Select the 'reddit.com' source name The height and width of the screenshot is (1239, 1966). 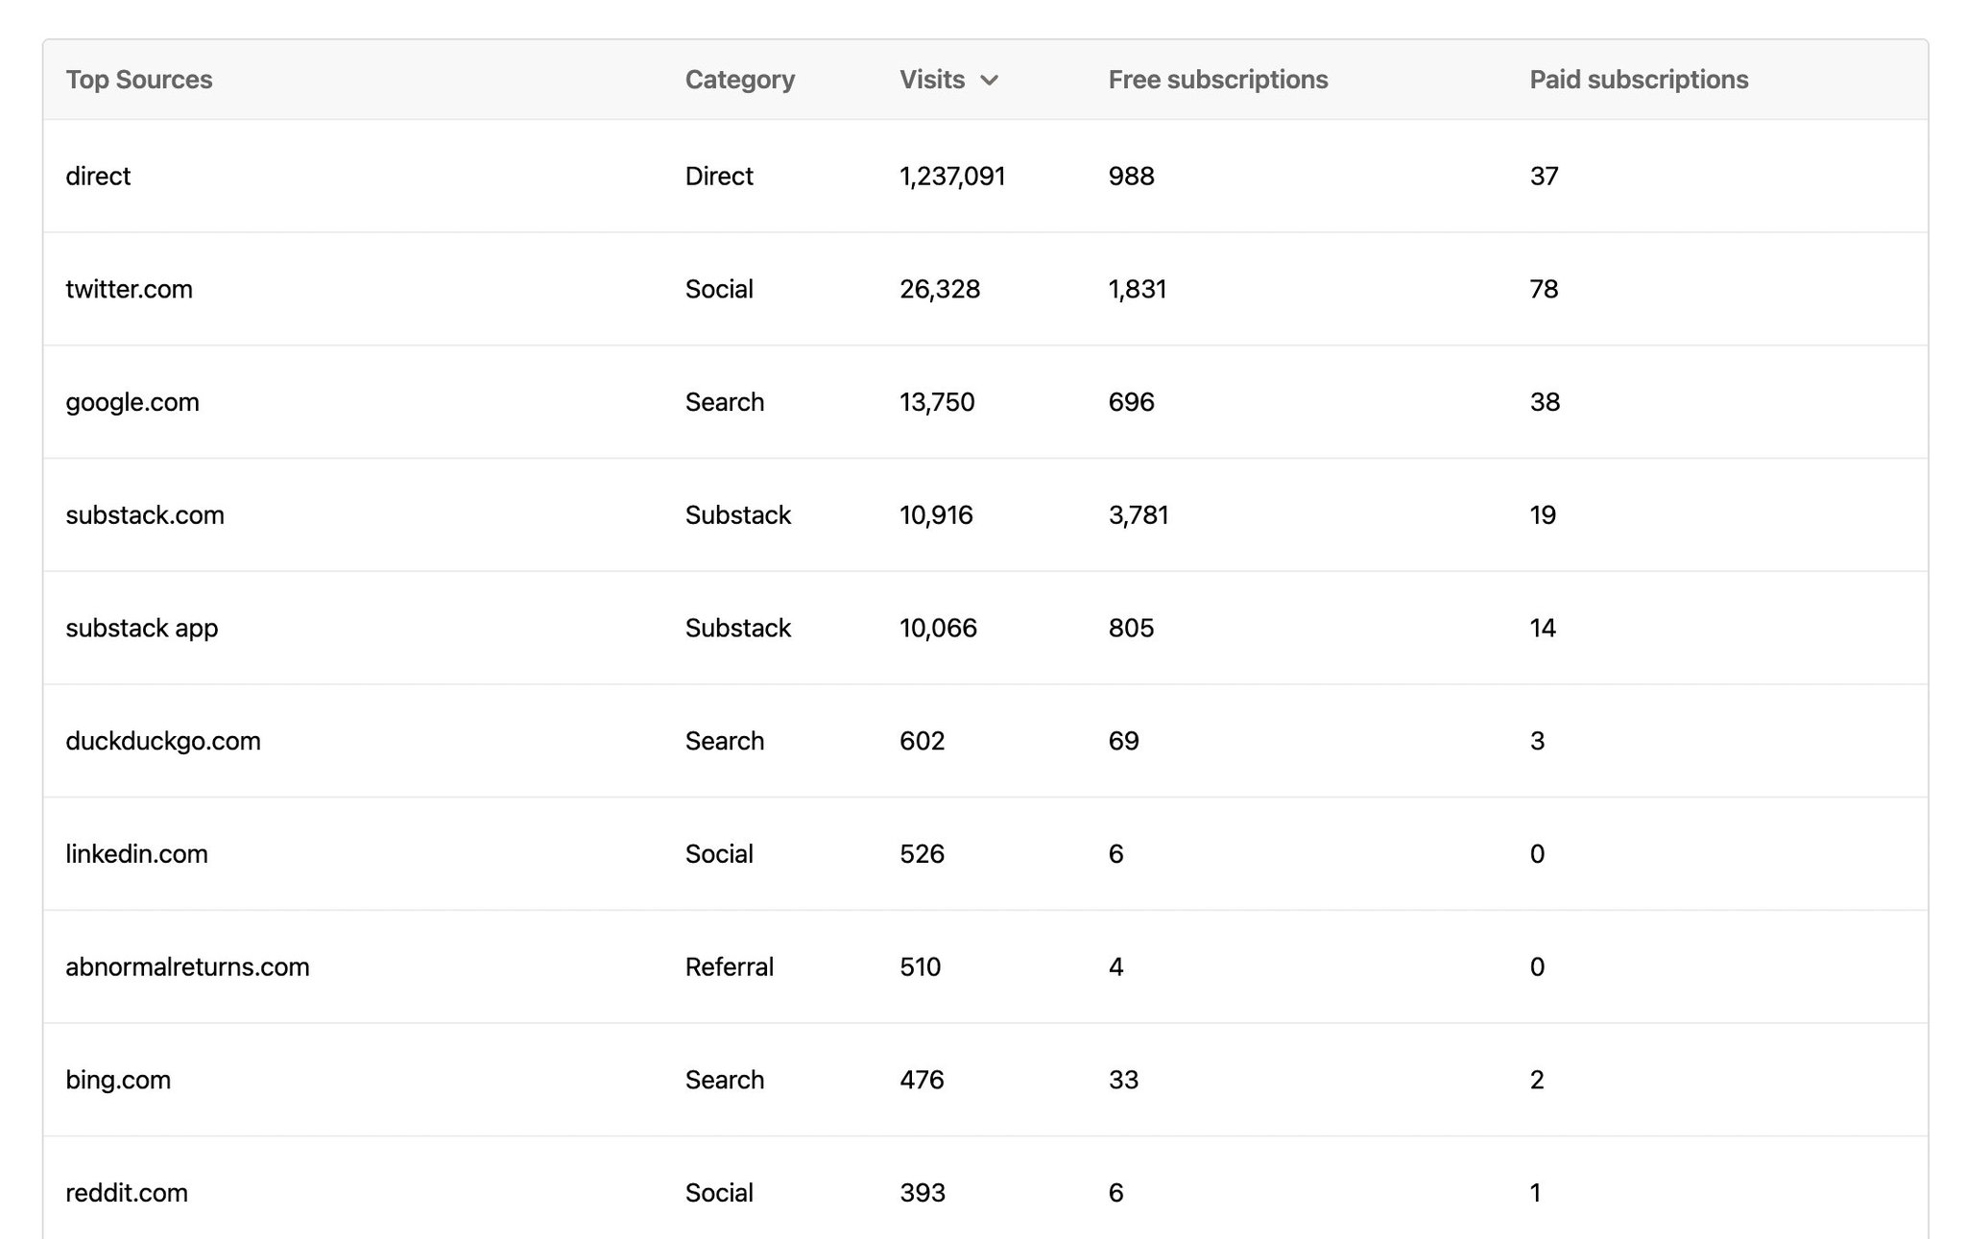(x=127, y=1193)
